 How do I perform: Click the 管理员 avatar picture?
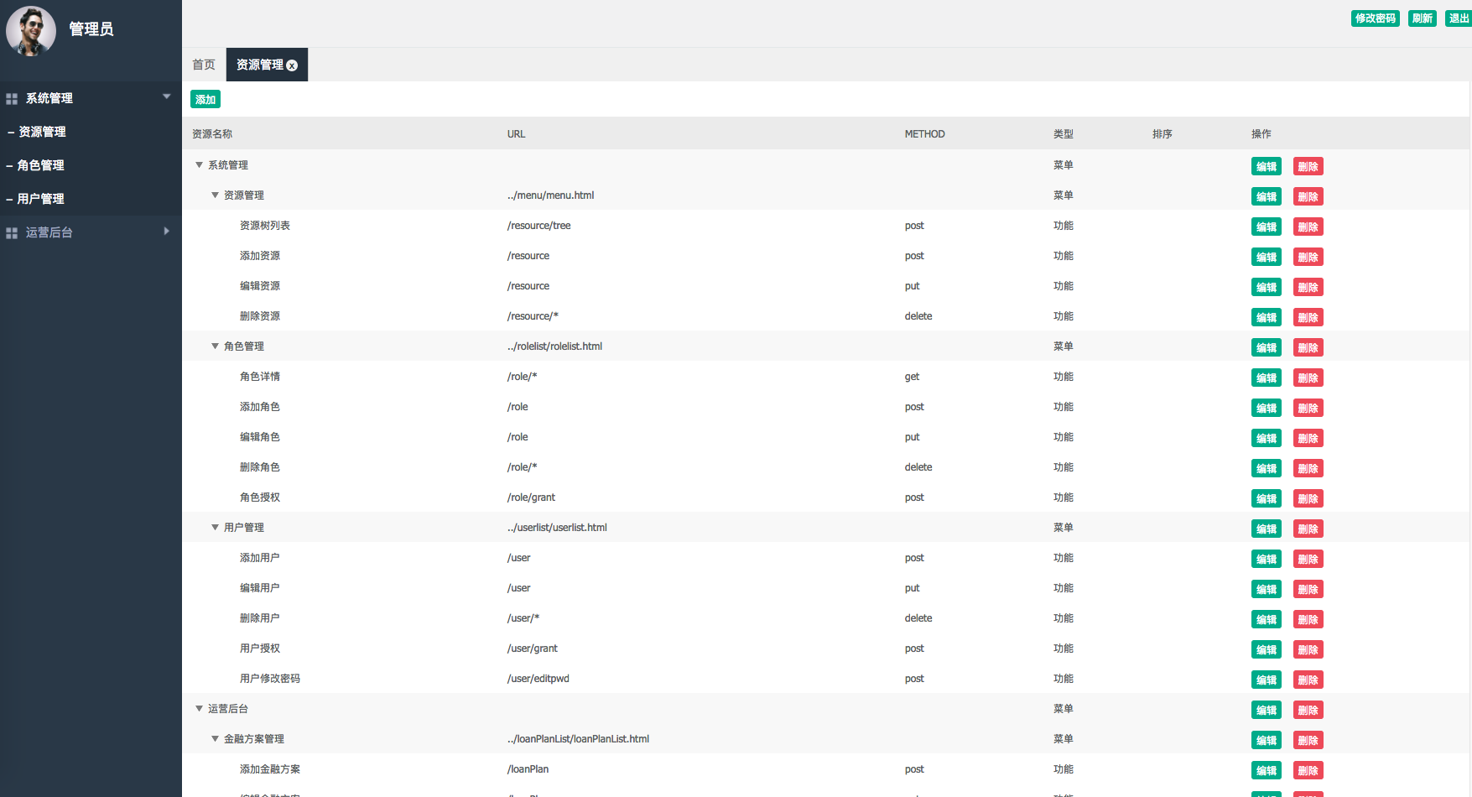click(x=31, y=31)
